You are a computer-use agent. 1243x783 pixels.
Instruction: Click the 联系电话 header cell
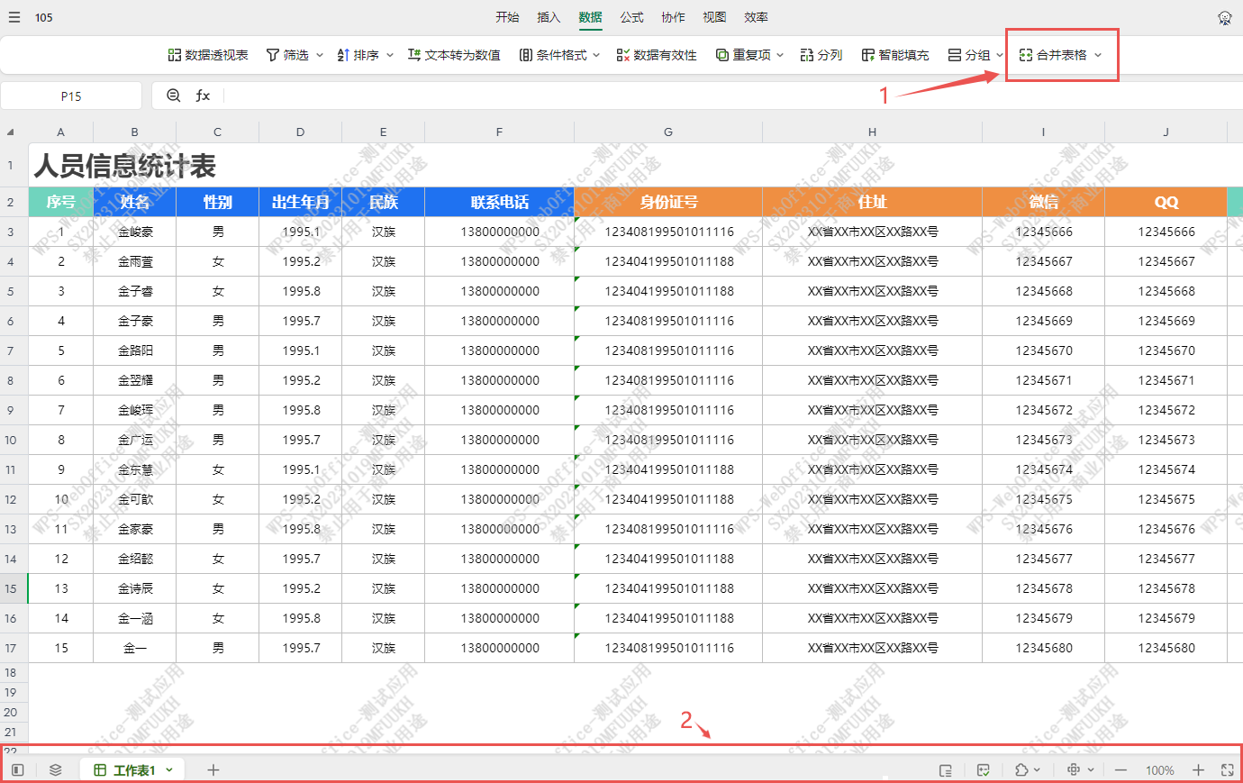[499, 202]
